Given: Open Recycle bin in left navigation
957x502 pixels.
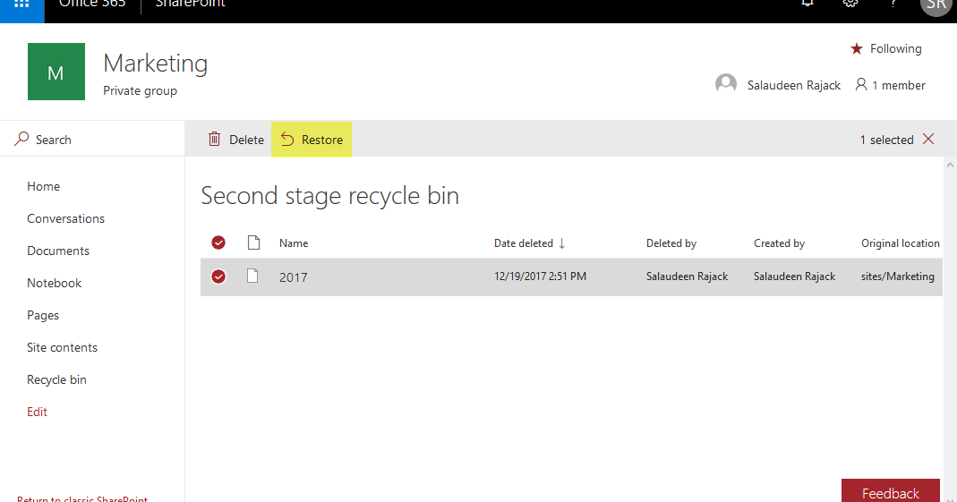Looking at the screenshot, I should pyautogui.click(x=56, y=379).
